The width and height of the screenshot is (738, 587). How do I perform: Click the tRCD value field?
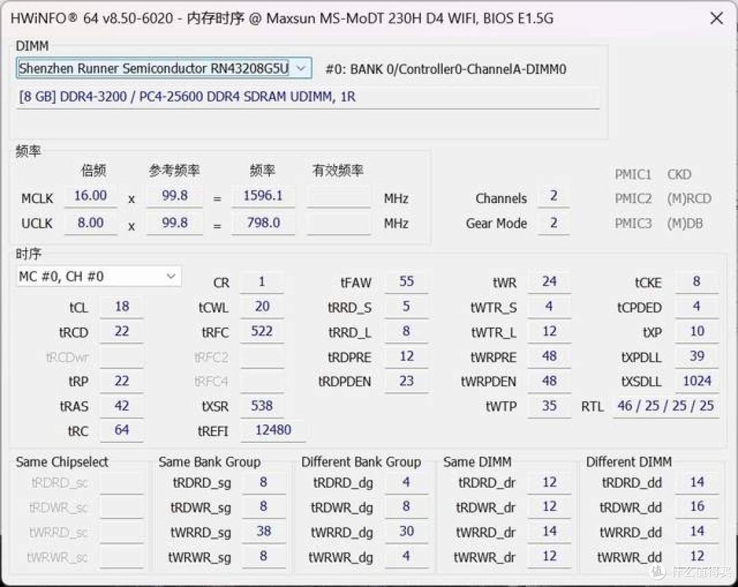[x=122, y=331]
